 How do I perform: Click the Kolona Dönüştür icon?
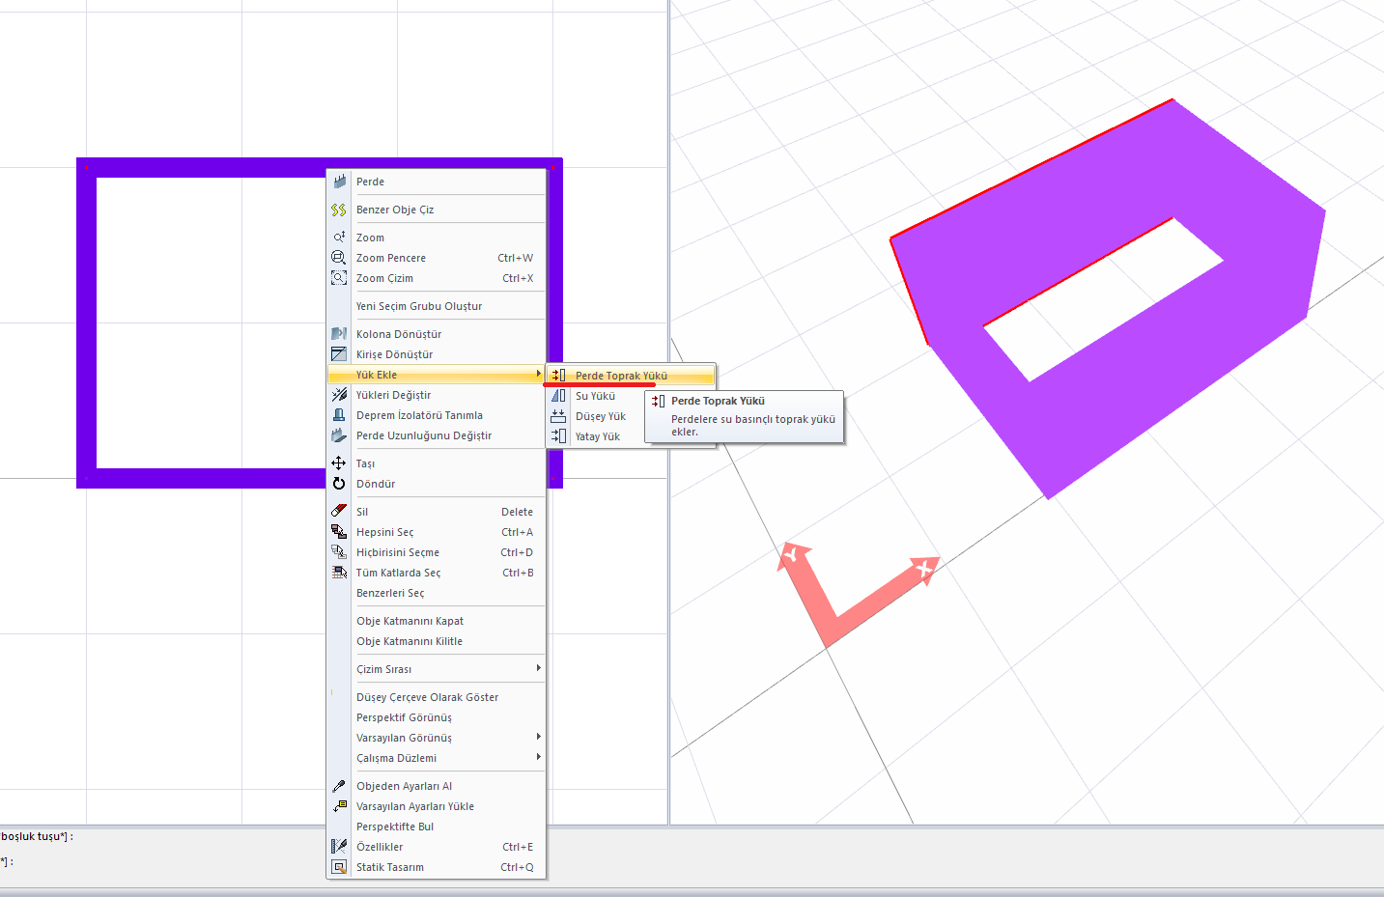pos(339,334)
